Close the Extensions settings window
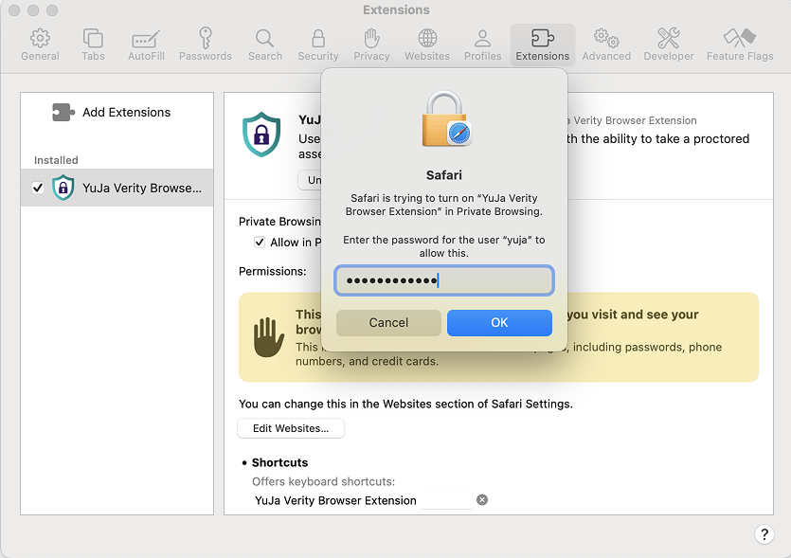 point(14,10)
